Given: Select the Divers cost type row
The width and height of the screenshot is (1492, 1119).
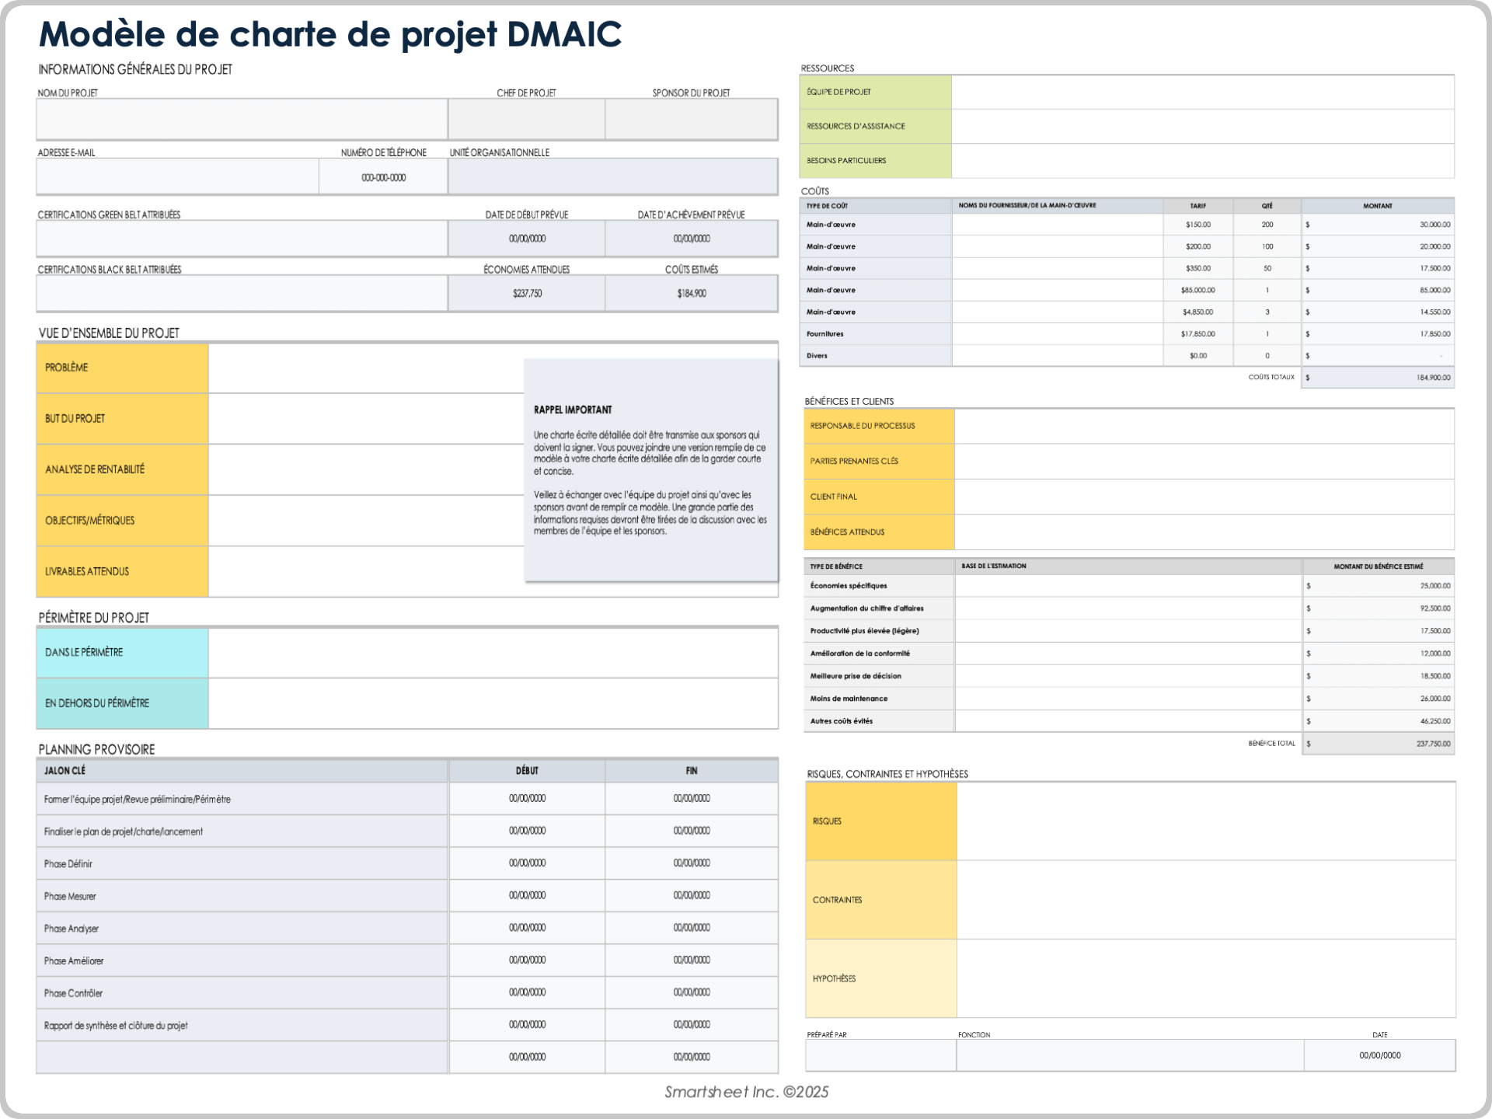Looking at the screenshot, I should pyautogui.click(x=1127, y=356).
